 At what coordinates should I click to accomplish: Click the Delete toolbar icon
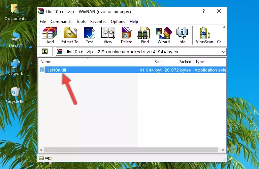(127, 35)
